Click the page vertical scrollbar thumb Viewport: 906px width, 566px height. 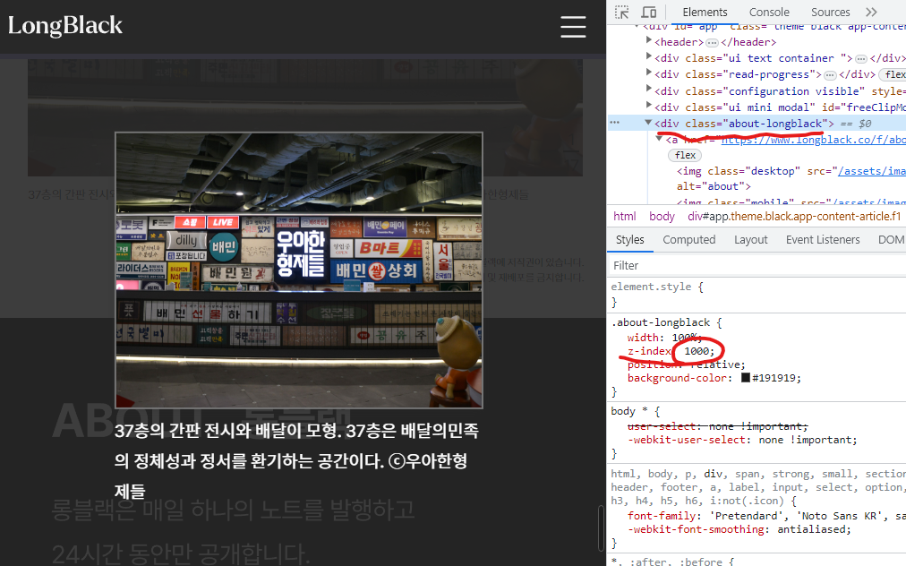click(601, 527)
